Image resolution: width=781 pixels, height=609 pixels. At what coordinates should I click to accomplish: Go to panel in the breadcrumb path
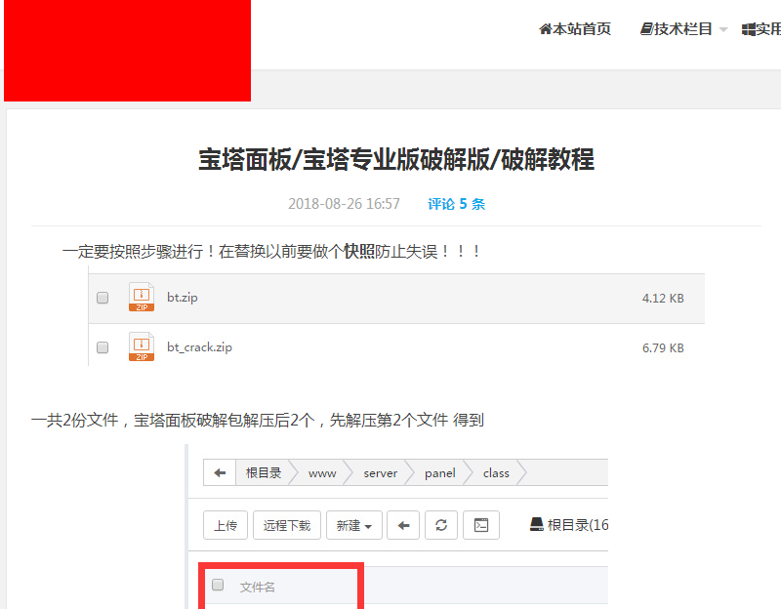point(440,473)
